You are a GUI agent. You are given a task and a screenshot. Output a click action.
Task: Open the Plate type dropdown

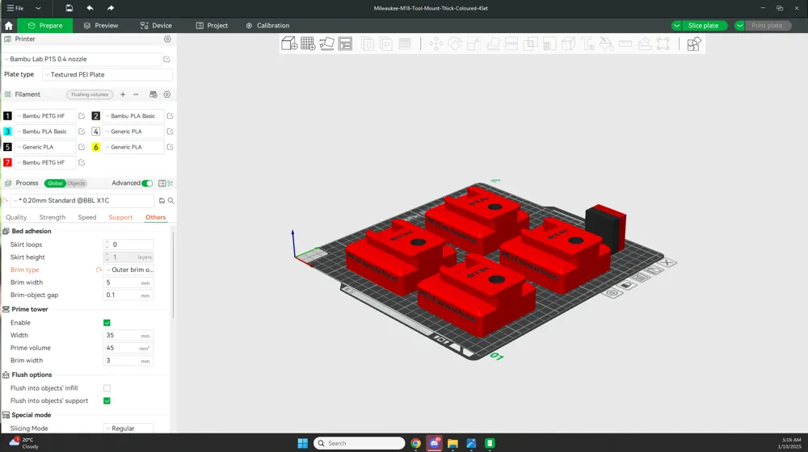107,74
